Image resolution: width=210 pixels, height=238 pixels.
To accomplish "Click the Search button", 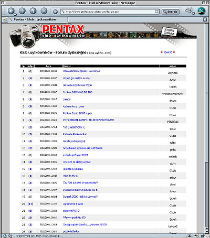I will 170,12.
